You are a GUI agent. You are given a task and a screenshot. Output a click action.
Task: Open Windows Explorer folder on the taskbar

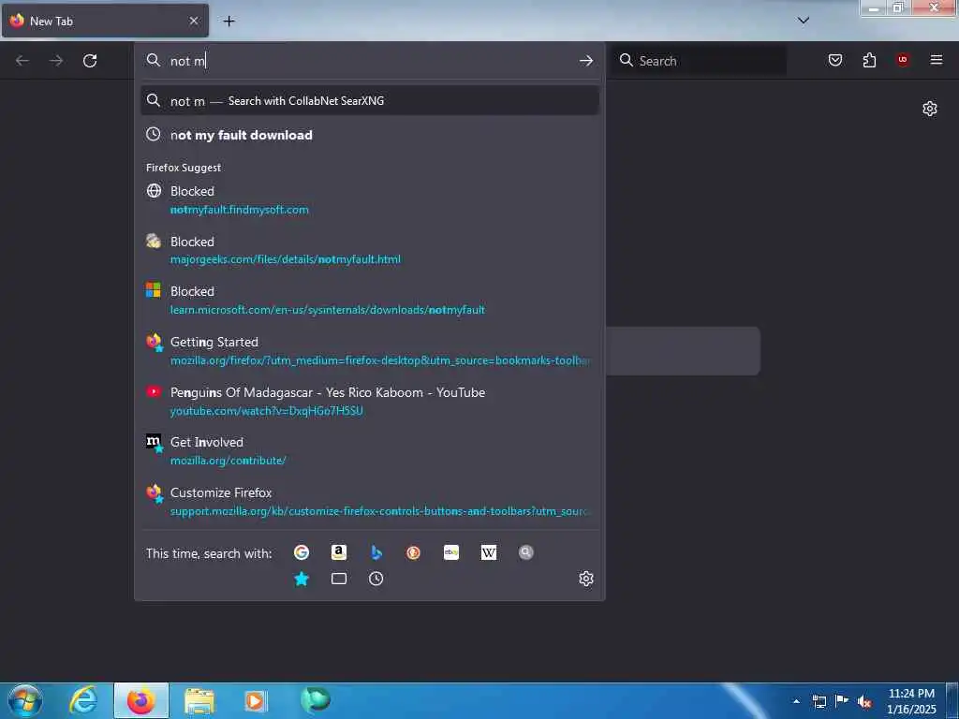click(199, 701)
